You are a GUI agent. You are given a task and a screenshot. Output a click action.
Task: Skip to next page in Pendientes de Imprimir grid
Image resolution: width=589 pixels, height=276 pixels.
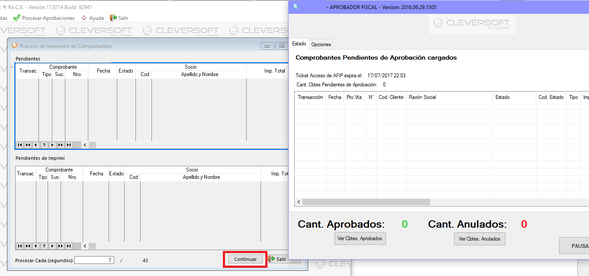[60, 246]
